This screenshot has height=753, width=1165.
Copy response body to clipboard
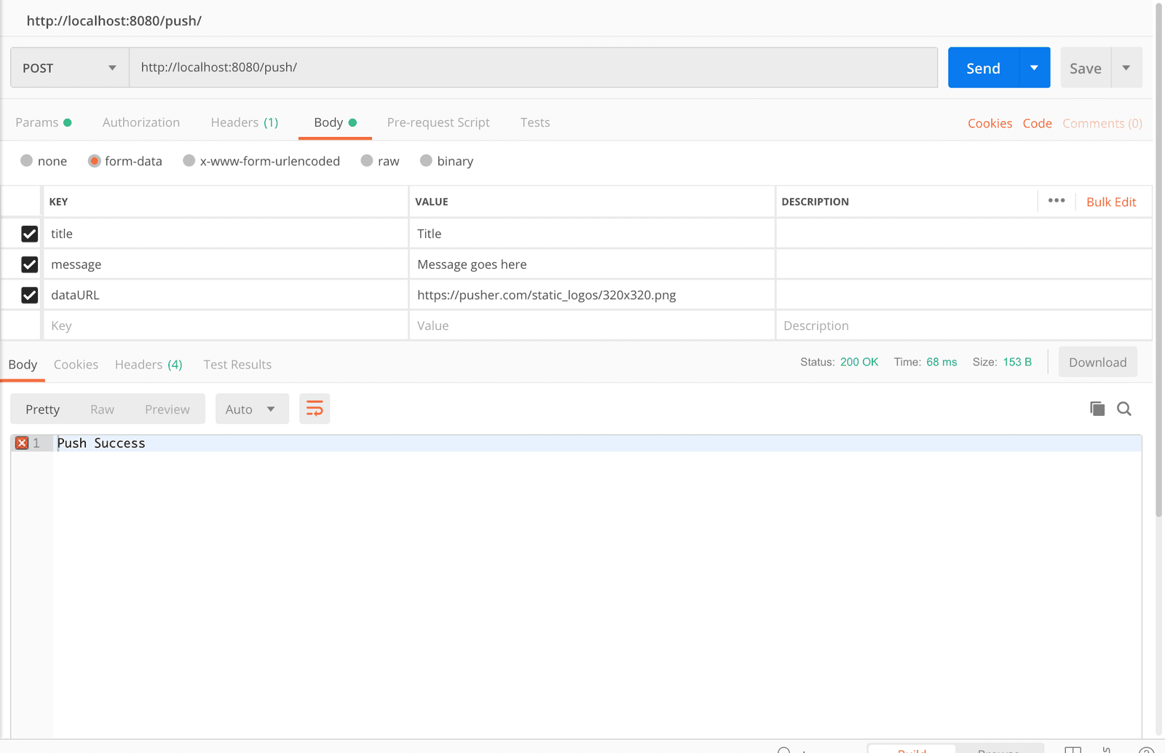click(1097, 409)
